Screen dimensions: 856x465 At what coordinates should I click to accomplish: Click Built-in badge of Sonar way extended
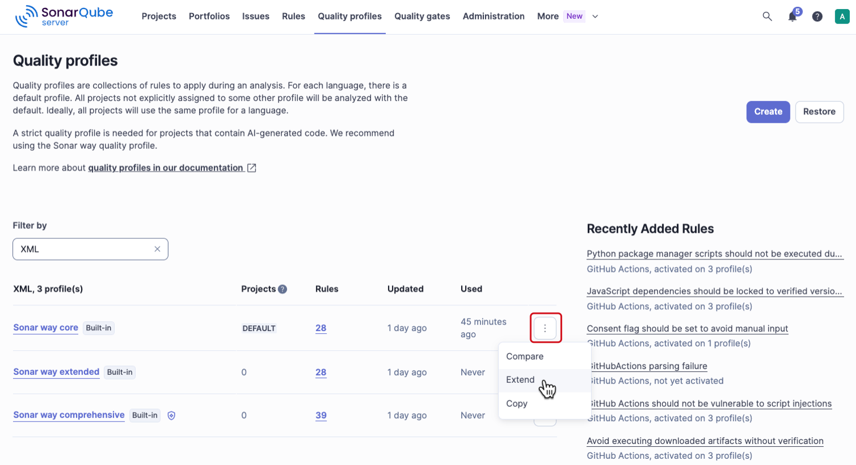pyautogui.click(x=120, y=372)
